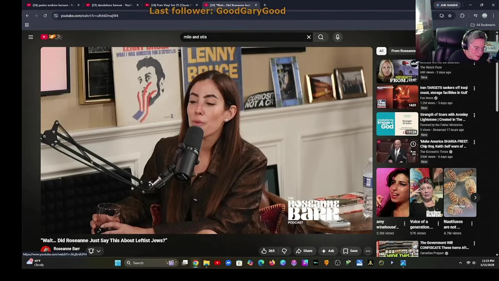The image size is (499, 281).
Task: Submit search with magnifier icon
Action: 320,37
